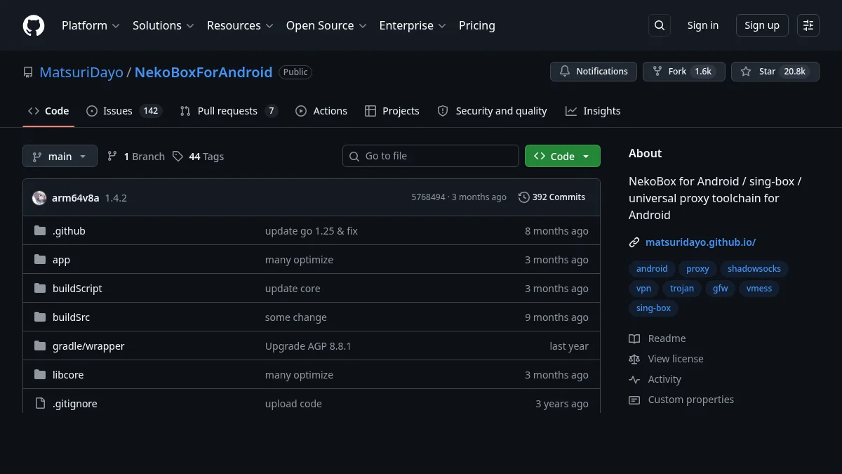Open commit message 'update core'
The image size is (842, 474).
coord(293,289)
